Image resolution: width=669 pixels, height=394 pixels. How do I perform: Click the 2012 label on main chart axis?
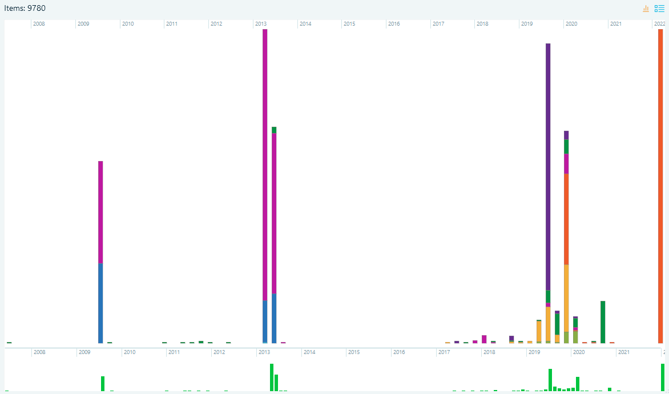(216, 24)
